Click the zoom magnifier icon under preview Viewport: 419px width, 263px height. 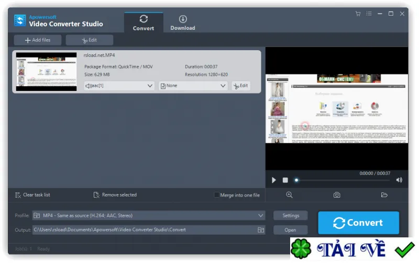point(289,195)
